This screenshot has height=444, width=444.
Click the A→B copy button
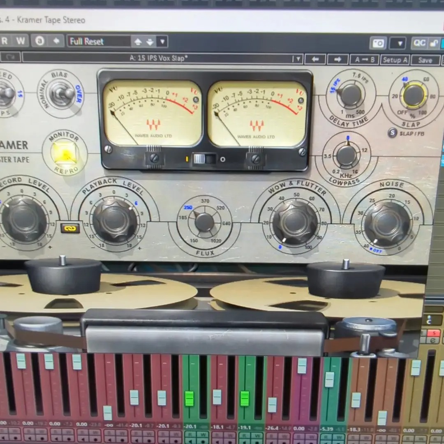click(364, 60)
